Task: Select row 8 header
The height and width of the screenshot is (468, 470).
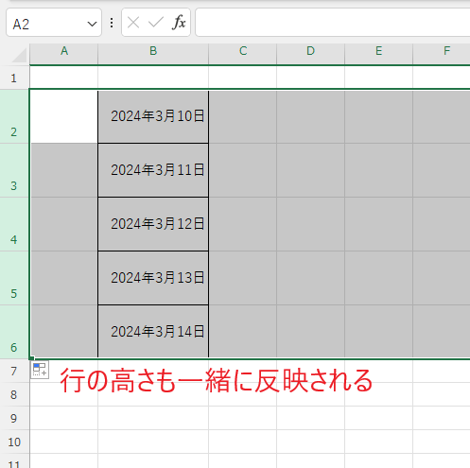Action: pyautogui.click(x=14, y=394)
